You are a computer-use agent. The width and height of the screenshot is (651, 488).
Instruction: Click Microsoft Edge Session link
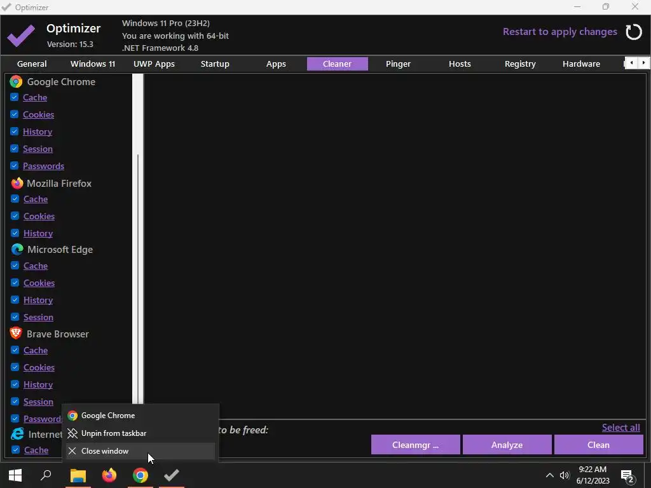(x=38, y=318)
